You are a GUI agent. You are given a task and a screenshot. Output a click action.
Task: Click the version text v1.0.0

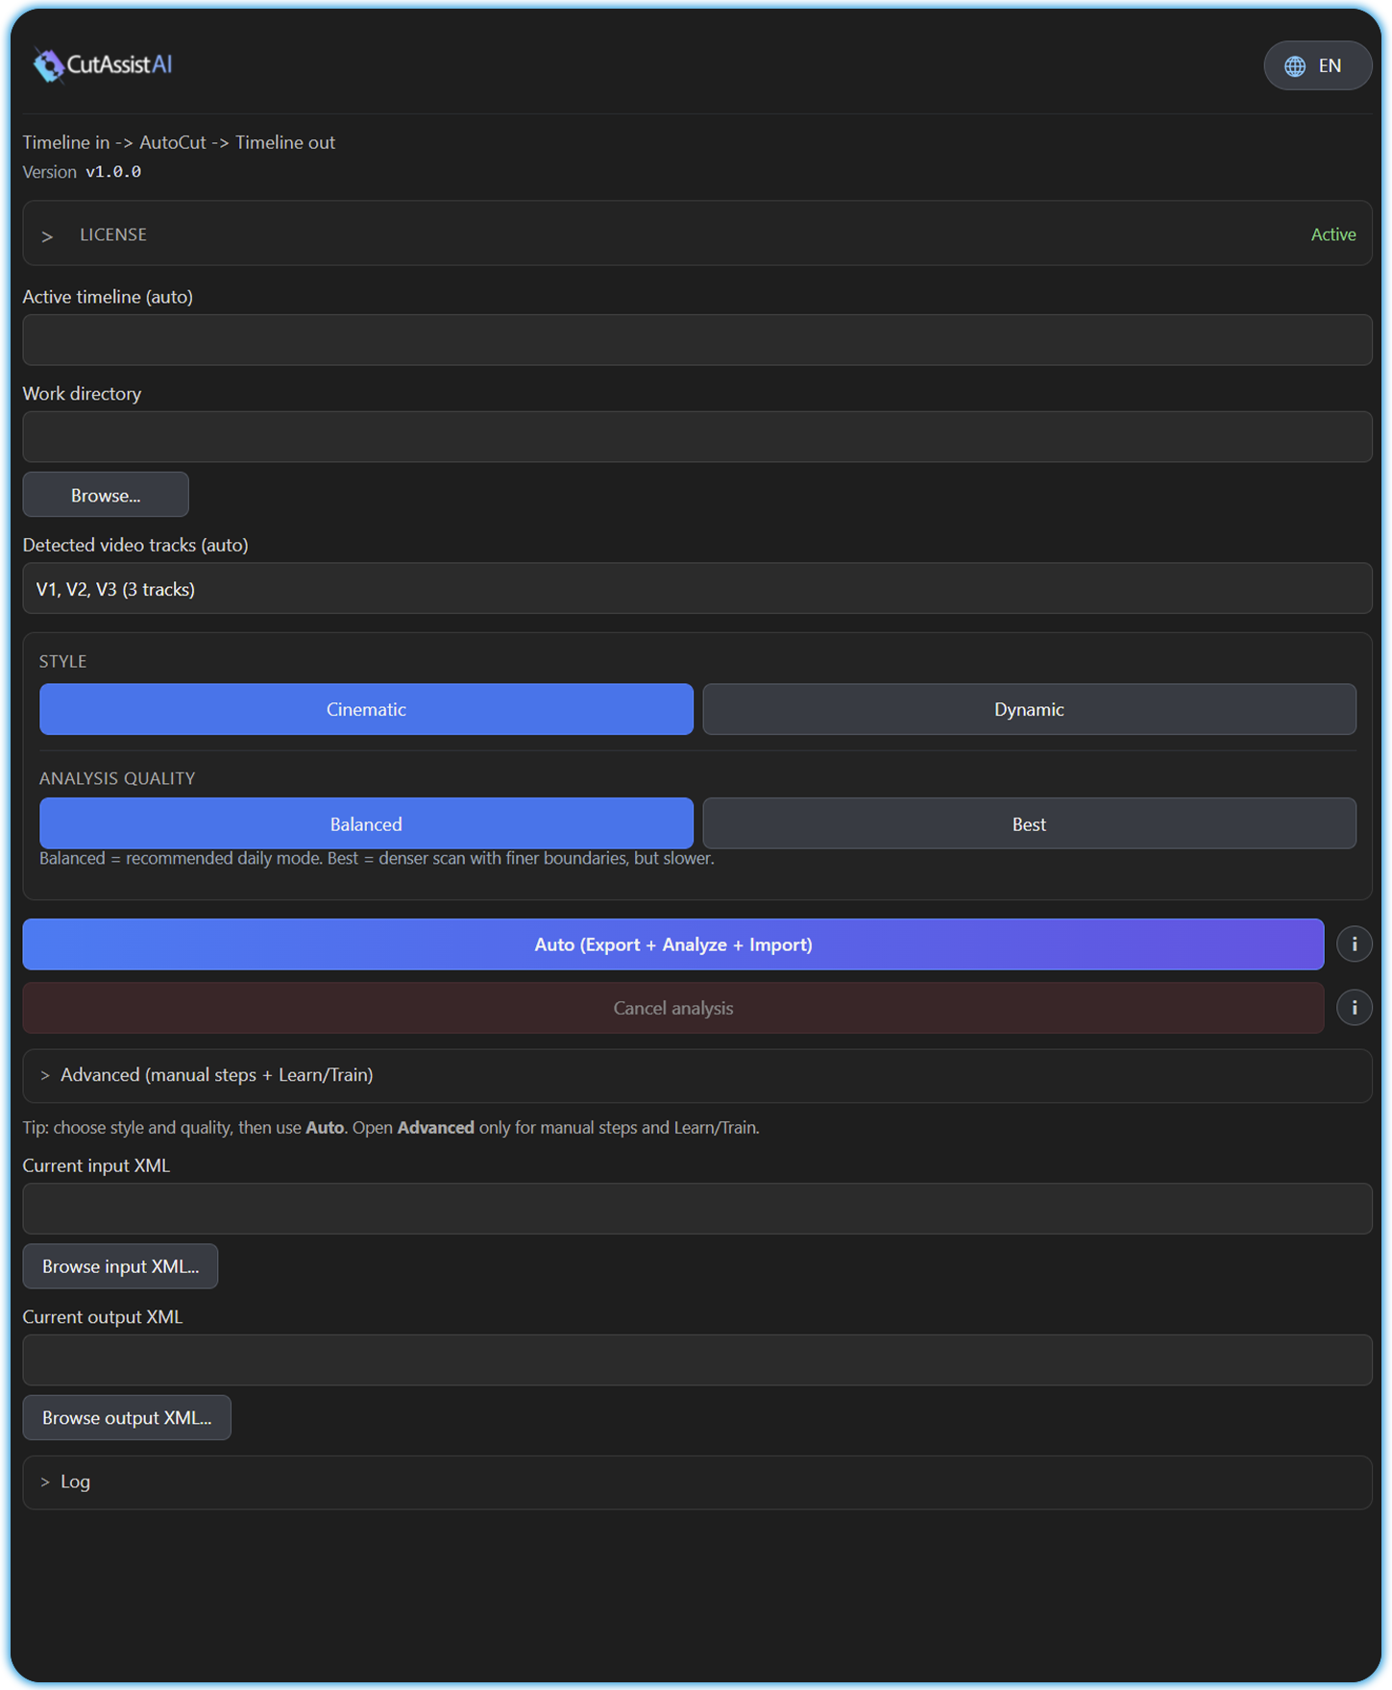[113, 172]
